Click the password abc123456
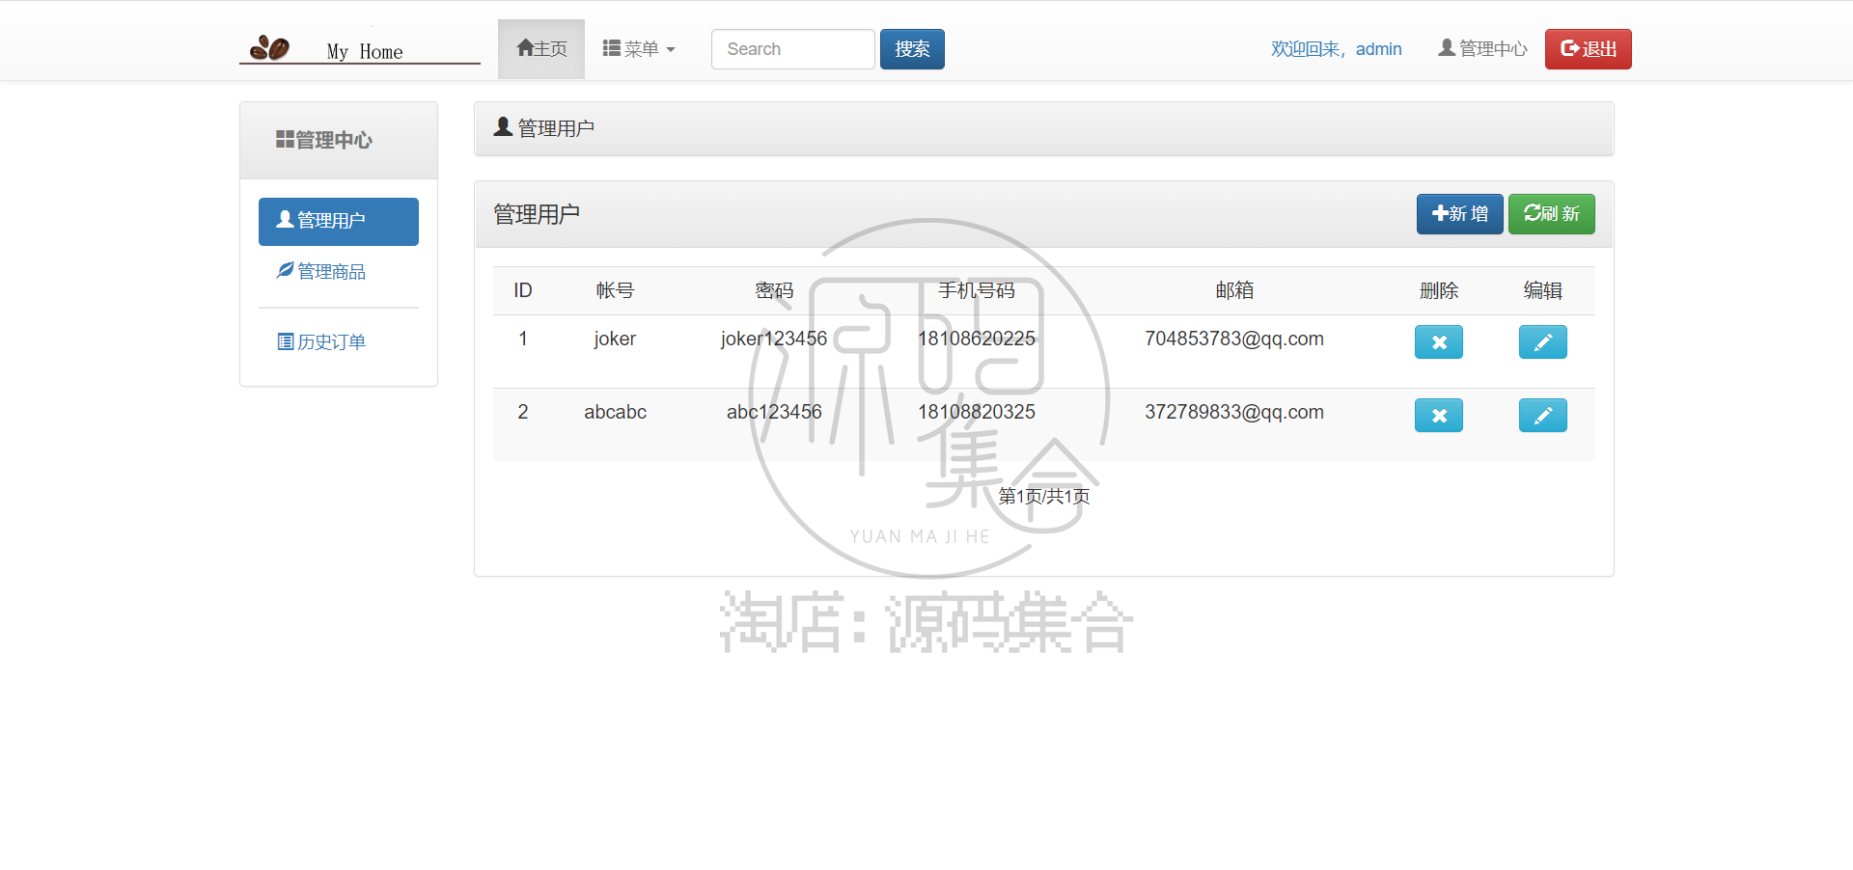Screen dimensions: 1853x870 774,413
